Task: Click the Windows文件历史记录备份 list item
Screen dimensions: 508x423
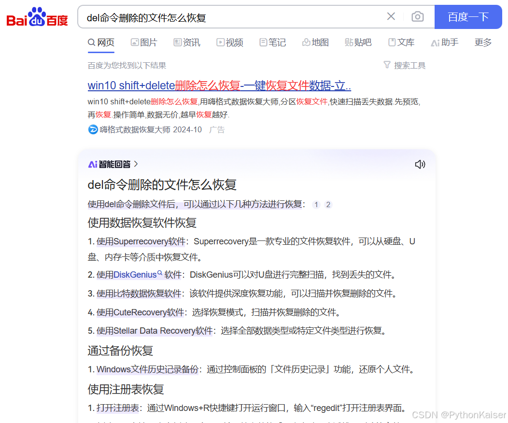Action: pos(147,369)
